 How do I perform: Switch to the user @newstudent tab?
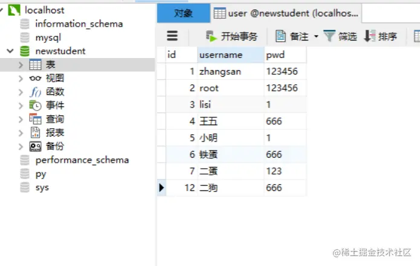coord(286,13)
